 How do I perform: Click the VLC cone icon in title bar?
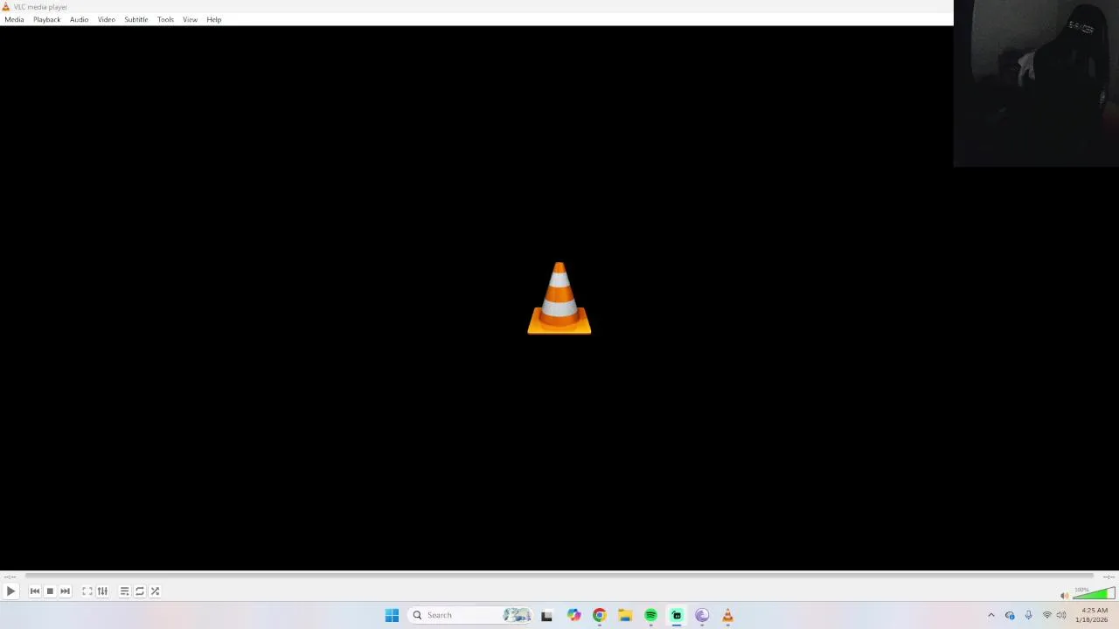(6, 6)
